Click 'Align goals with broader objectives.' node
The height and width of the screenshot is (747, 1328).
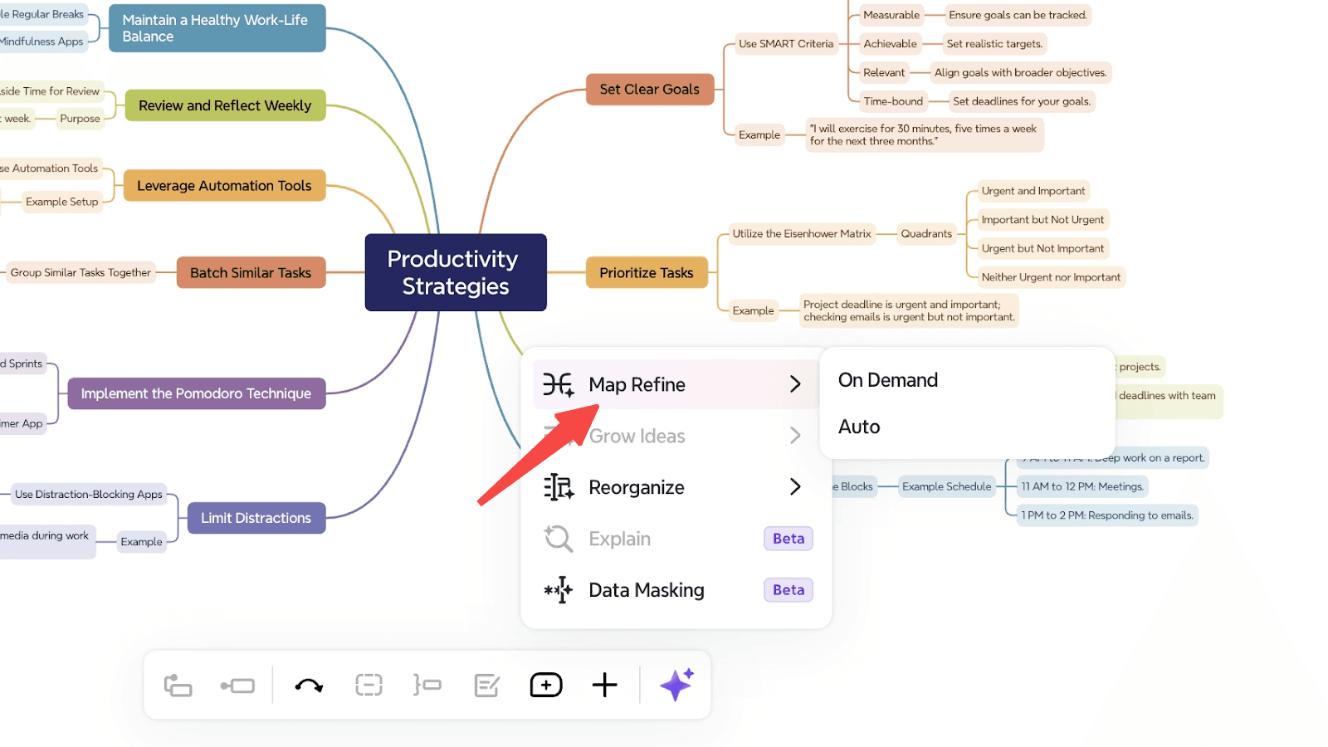pyautogui.click(x=1020, y=73)
